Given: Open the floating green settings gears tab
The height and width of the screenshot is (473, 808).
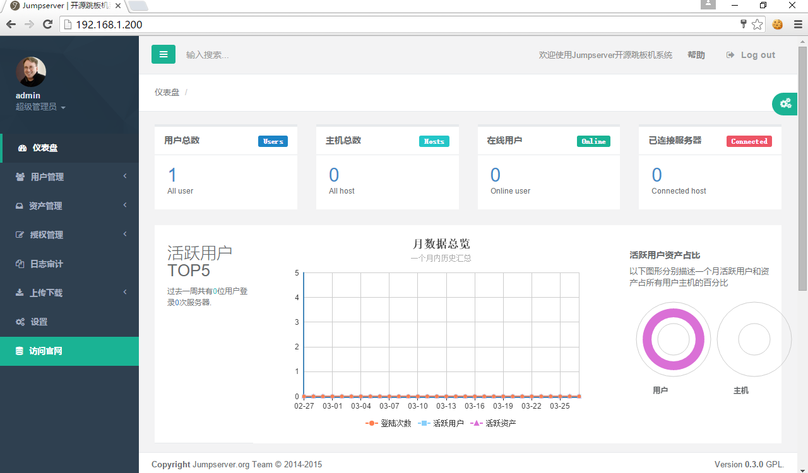Looking at the screenshot, I should tap(786, 103).
